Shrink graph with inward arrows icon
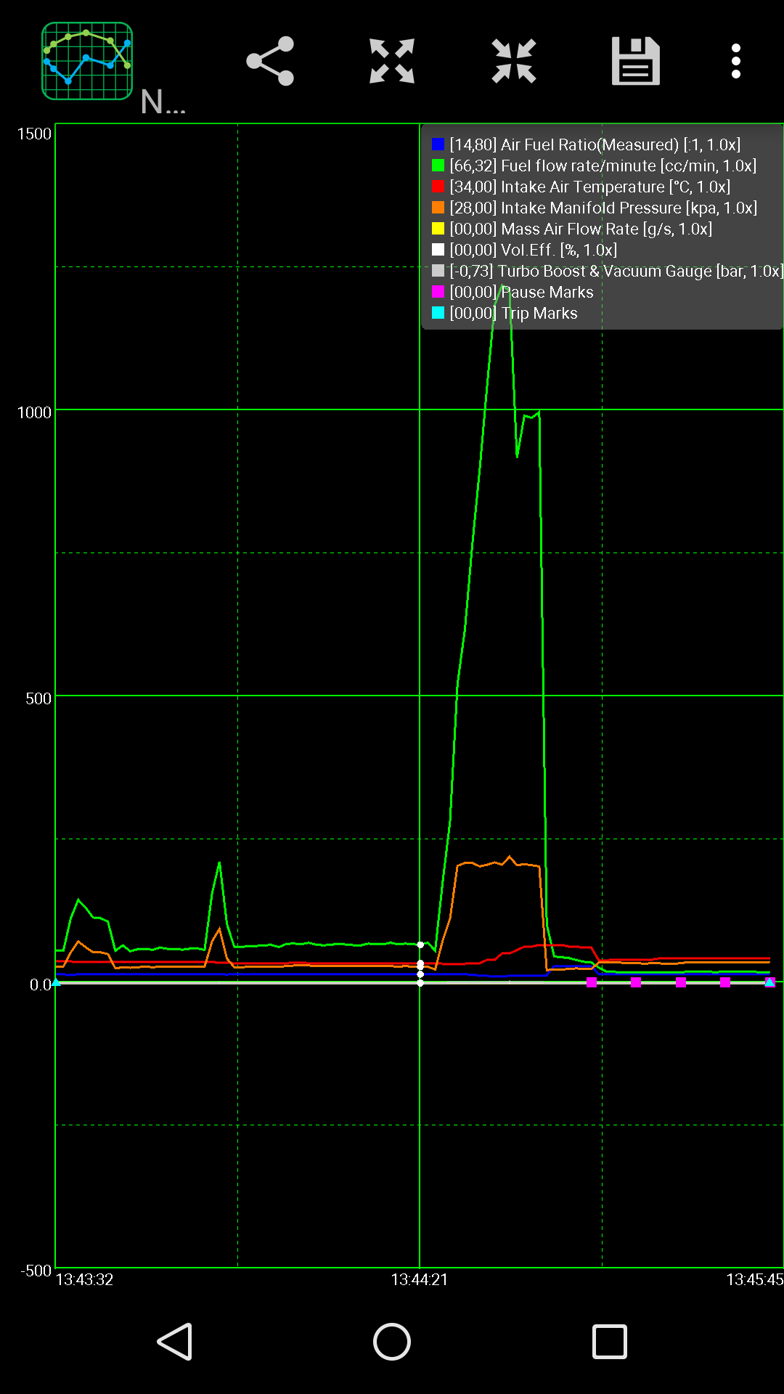Screen dimensions: 784x1394 [x=514, y=61]
